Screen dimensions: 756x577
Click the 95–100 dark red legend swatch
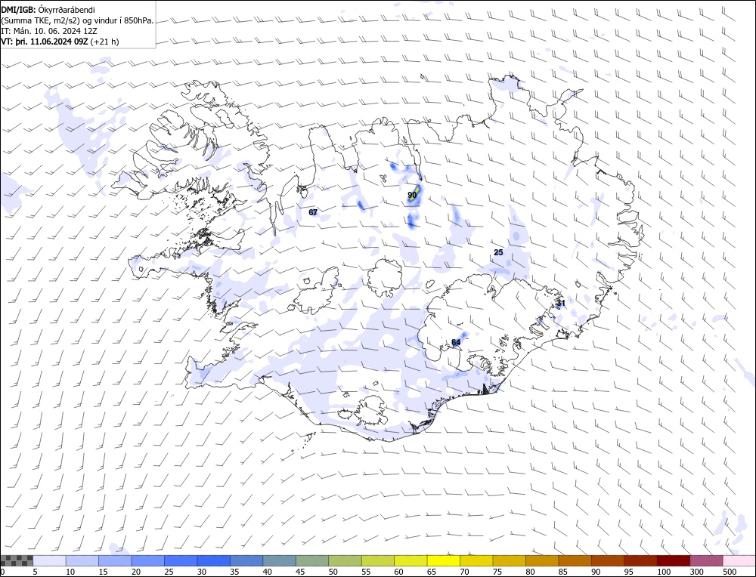coord(640,560)
